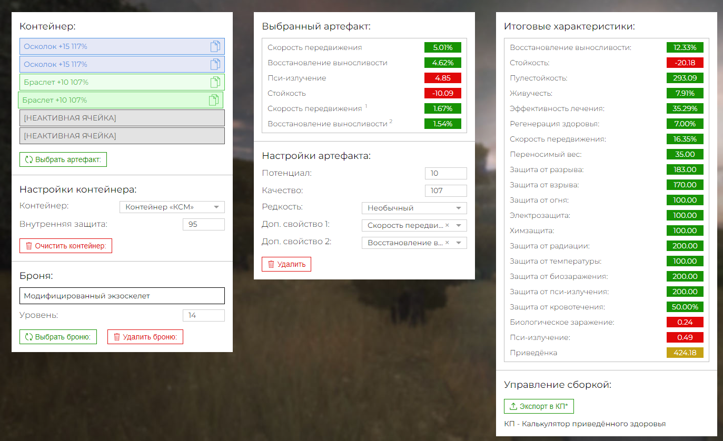Click the additional Восстановление выносливости value 1.54%

pos(443,124)
